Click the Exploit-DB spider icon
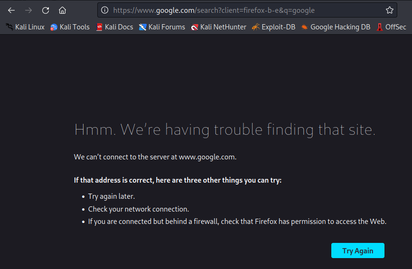This screenshot has width=412, height=269. 256,27
